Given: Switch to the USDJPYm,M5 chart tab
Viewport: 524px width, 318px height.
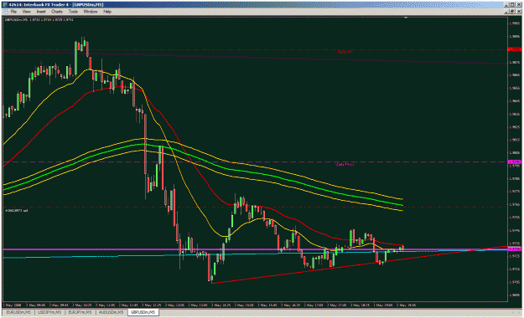Looking at the screenshot, I should click(x=49, y=312).
